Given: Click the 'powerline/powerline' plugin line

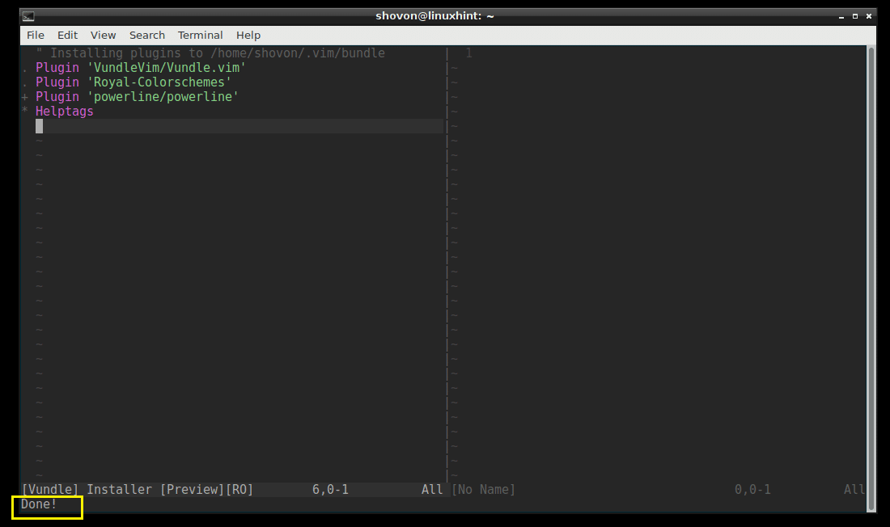Looking at the screenshot, I should click(137, 97).
